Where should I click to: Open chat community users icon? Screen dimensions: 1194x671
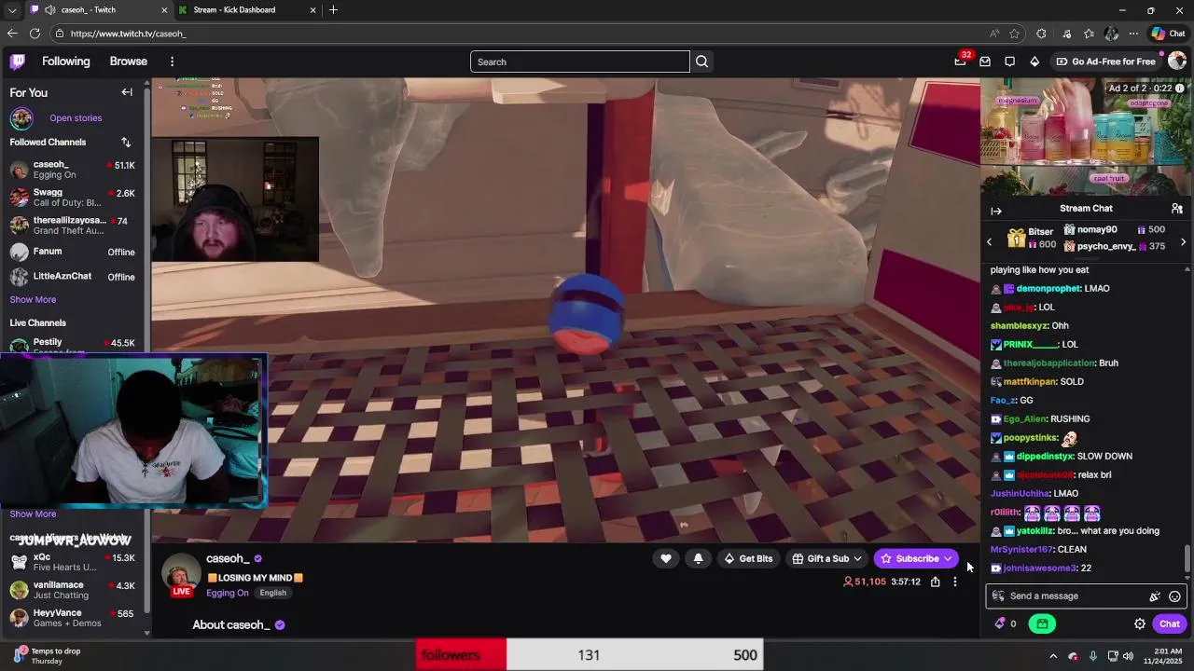click(1177, 209)
